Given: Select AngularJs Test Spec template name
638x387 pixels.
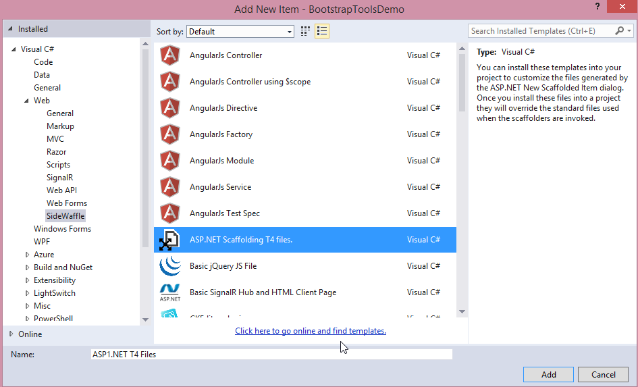Looking at the screenshot, I should (x=225, y=213).
